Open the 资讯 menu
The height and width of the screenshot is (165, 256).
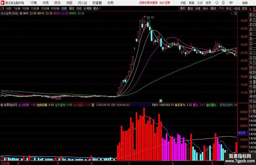point(58,3)
